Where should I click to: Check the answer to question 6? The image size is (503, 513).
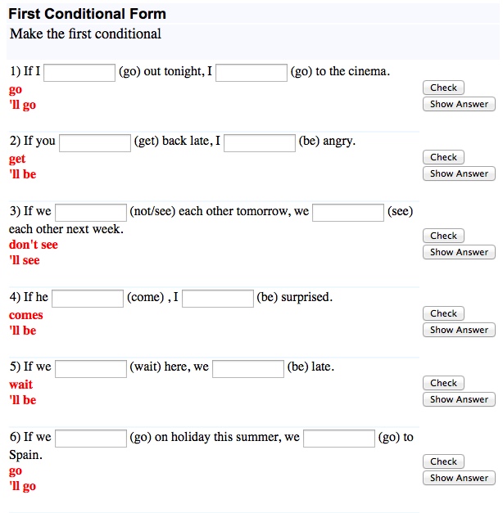(443, 461)
